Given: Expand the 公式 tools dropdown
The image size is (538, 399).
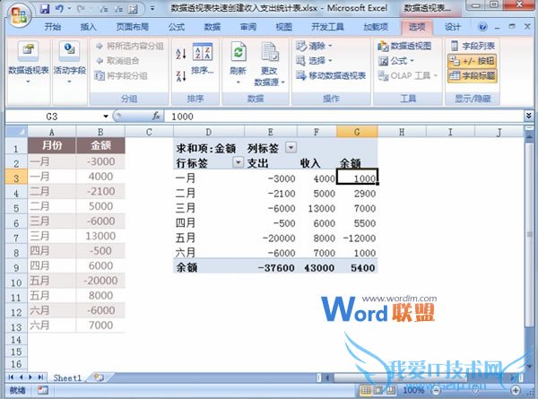Looking at the screenshot, I should [x=412, y=61].
